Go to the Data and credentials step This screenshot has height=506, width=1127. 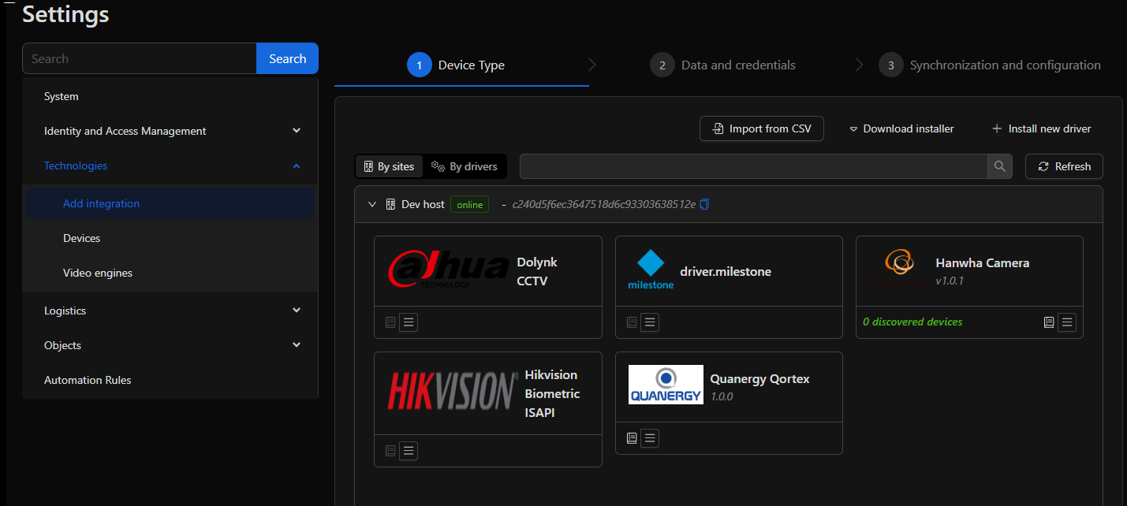[x=722, y=65]
